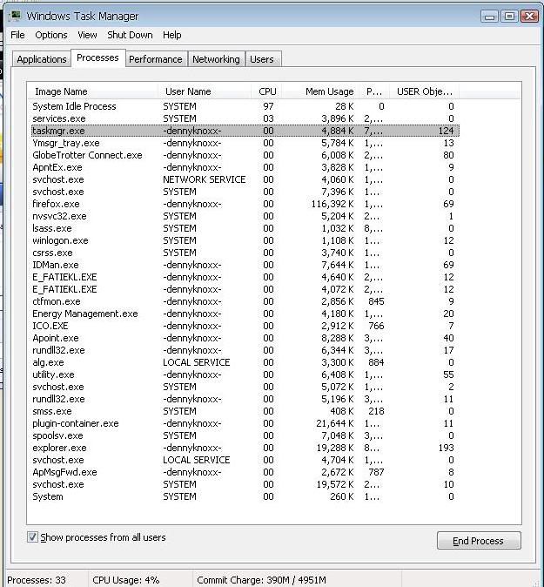Select the Processes tab

[x=97, y=57]
